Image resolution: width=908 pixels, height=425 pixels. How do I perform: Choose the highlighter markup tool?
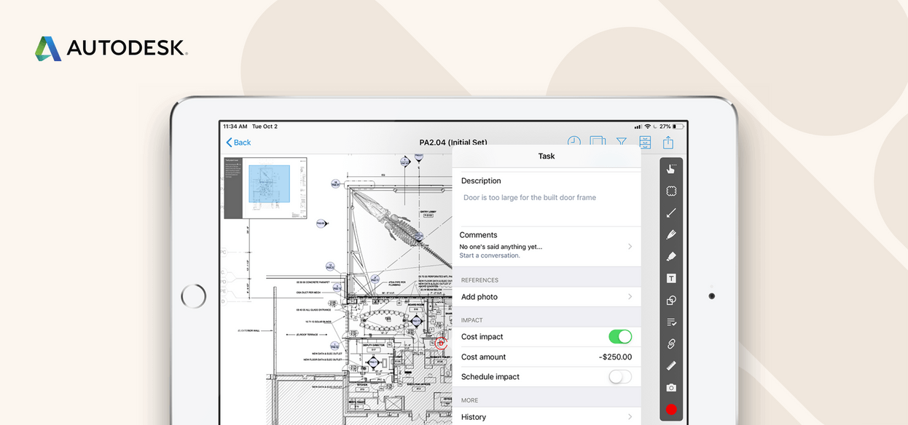pos(670,256)
